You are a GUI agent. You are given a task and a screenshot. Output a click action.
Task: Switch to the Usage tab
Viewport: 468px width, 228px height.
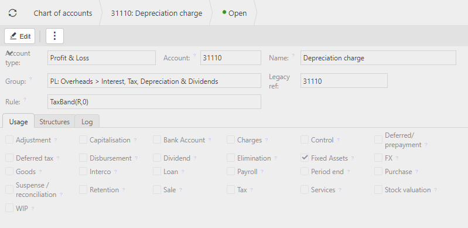19,121
